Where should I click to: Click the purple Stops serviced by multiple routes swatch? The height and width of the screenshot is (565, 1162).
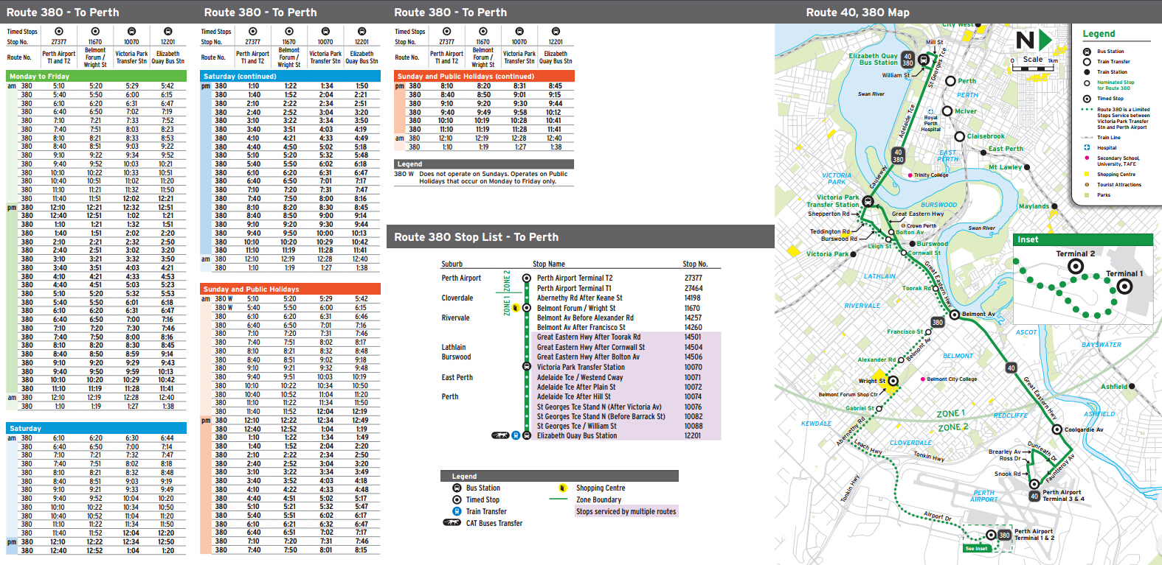[x=626, y=511]
